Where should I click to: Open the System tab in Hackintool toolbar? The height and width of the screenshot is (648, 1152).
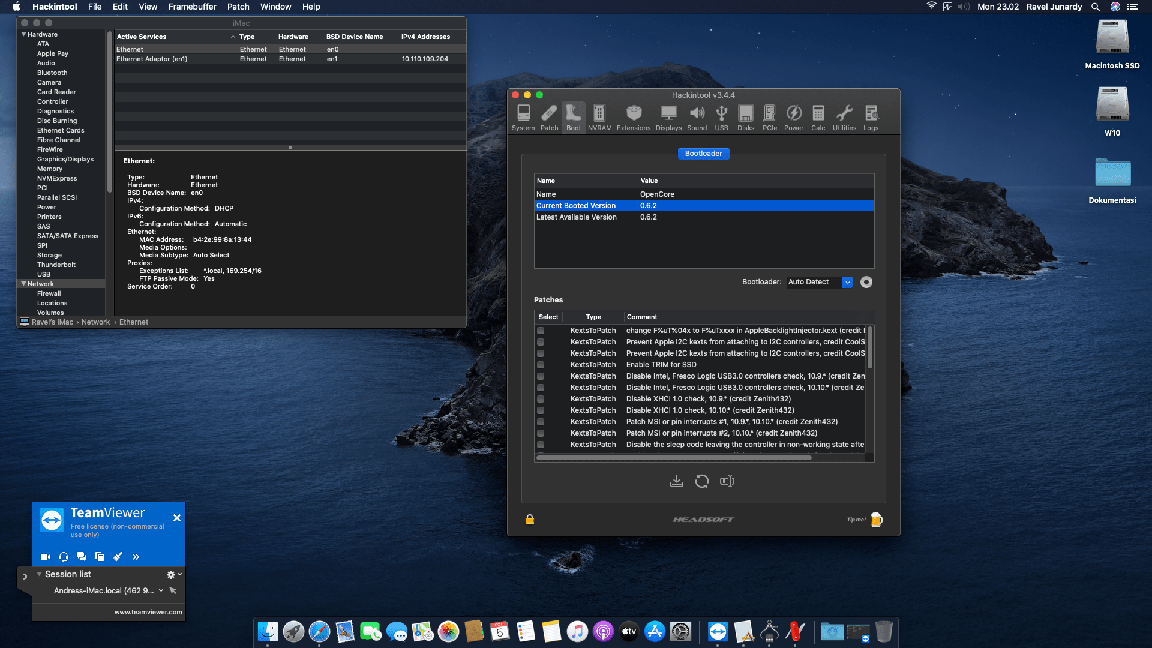pos(523,118)
